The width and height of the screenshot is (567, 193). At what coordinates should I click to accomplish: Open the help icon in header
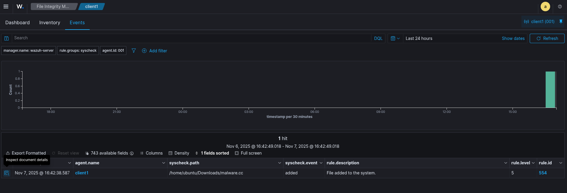tap(560, 7)
